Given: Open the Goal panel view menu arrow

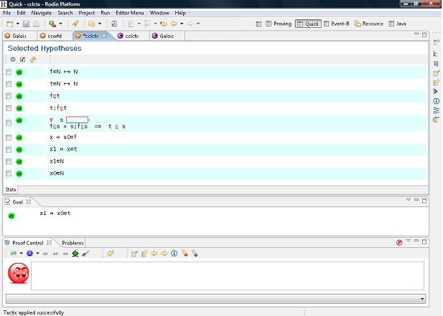Looking at the screenshot, I should click(x=407, y=201).
